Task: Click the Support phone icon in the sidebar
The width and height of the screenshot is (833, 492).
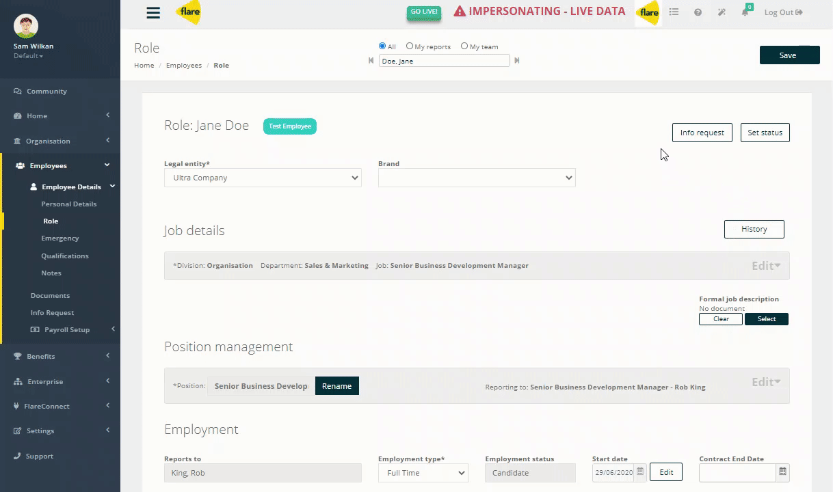Action: click(18, 456)
